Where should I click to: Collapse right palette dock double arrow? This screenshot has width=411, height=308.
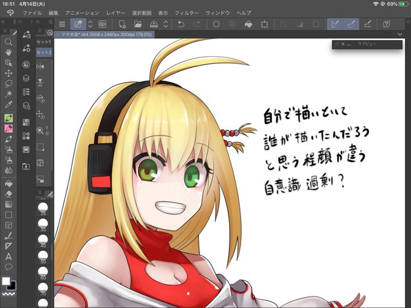click(408, 22)
